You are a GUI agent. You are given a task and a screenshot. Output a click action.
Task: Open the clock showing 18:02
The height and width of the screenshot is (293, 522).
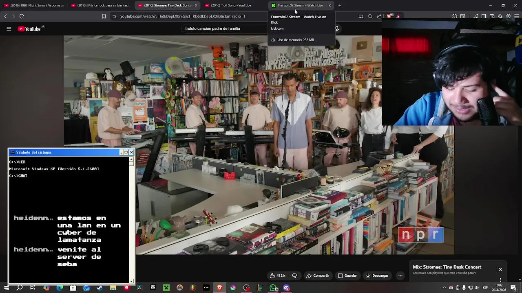499,287
